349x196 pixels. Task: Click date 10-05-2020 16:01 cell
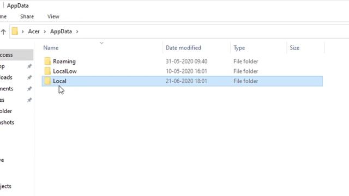[186, 71]
